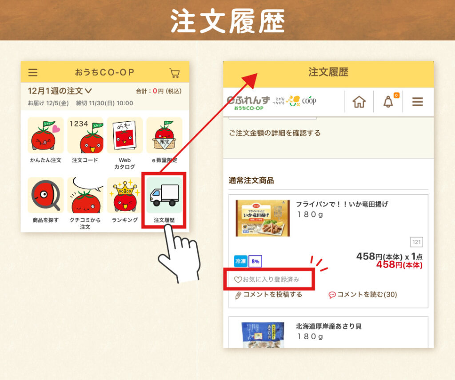Open the 注文コード icon
This screenshot has width=455, height=380.
(x=85, y=135)
